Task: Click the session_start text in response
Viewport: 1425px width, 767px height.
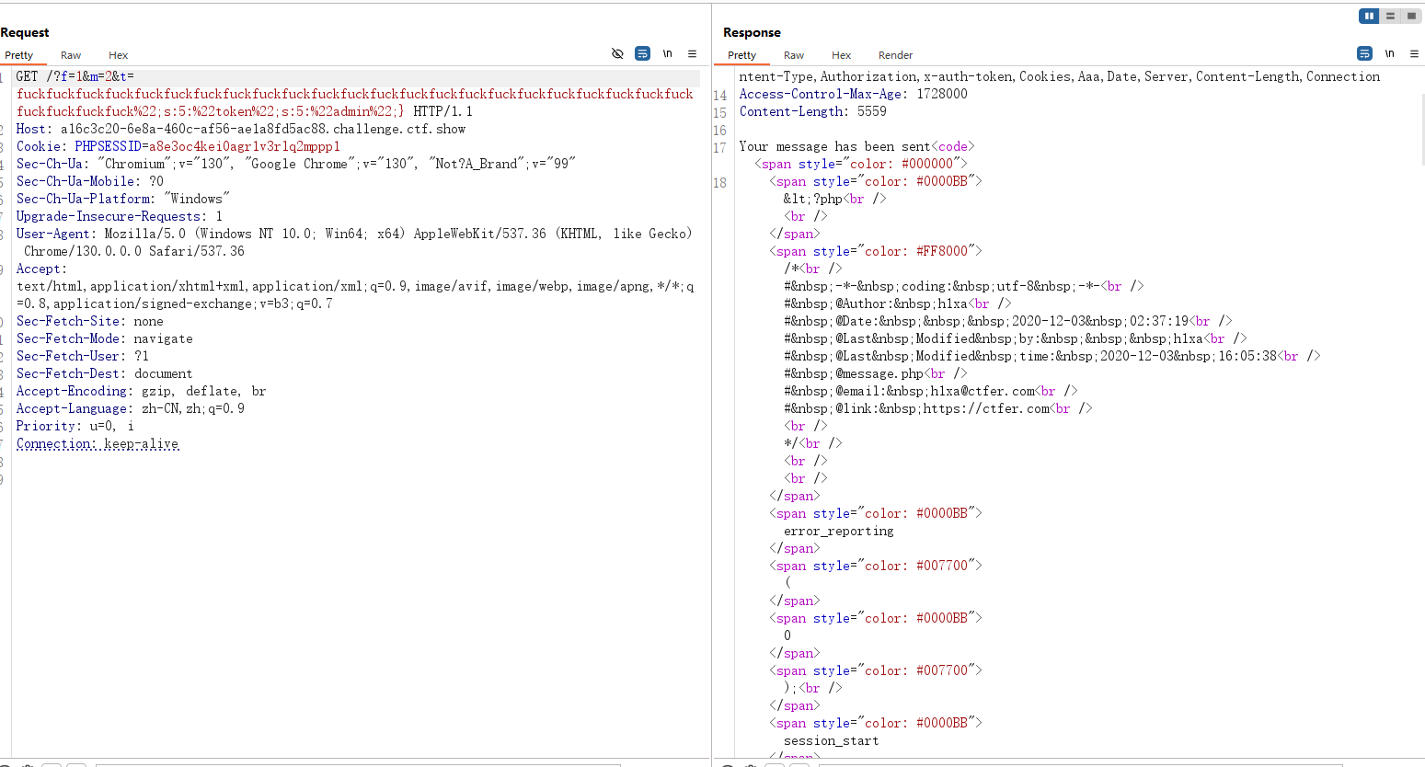Action: pos(831,740)
